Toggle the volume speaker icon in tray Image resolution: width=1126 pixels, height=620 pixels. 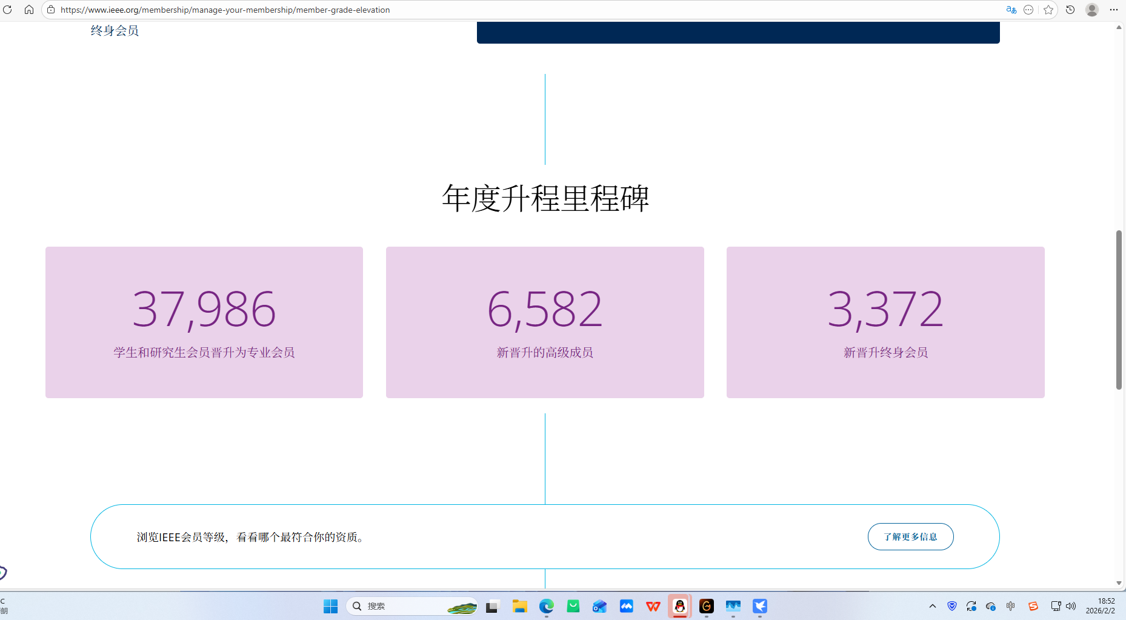point(1071,606)
